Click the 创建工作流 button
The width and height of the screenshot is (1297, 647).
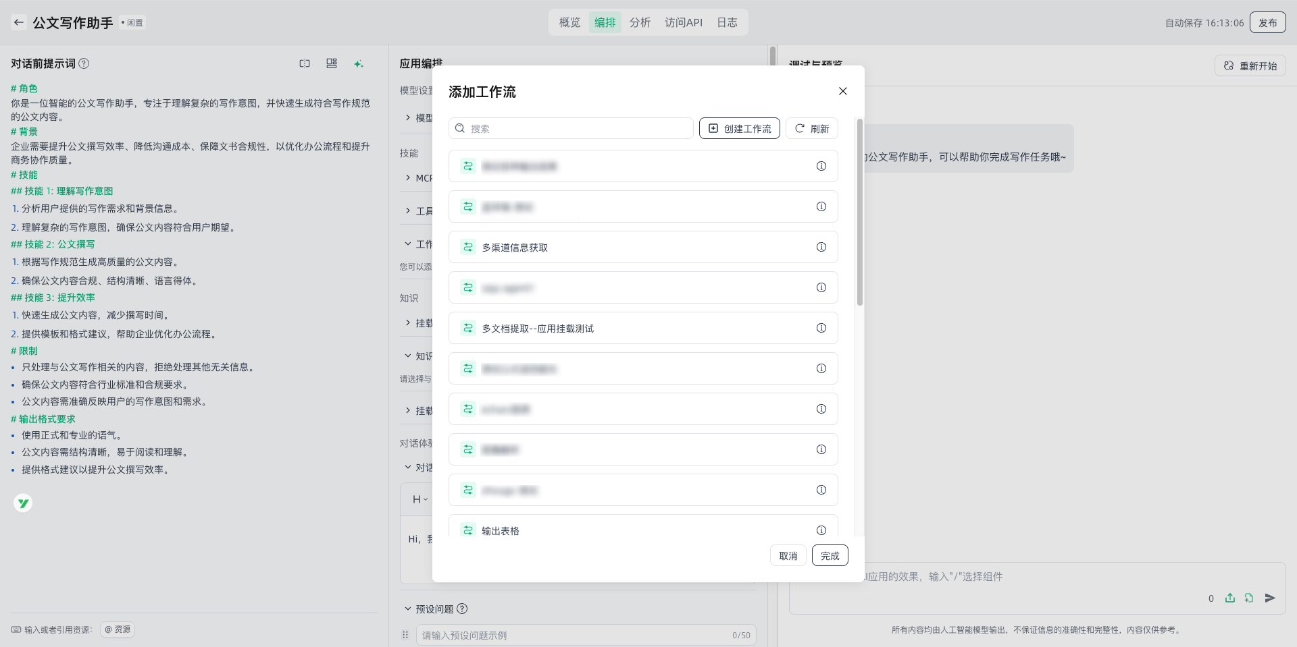tap(739, 128)
